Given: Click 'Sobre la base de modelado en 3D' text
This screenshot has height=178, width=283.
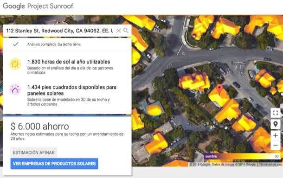Looking at the screenshot, I should pos(68,102).
